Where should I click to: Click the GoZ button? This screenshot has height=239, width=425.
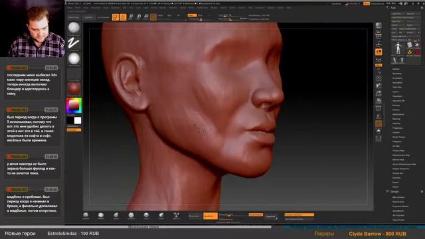pyautogui.click(x=394, y=33)
